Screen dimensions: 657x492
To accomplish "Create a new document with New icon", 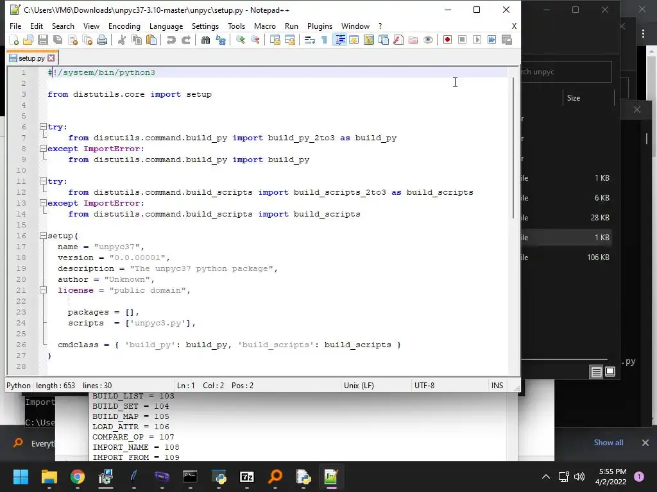I will (x=14, y=40).
